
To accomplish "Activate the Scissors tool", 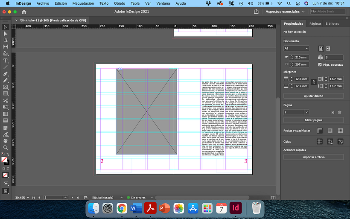I will click(6, 101).
